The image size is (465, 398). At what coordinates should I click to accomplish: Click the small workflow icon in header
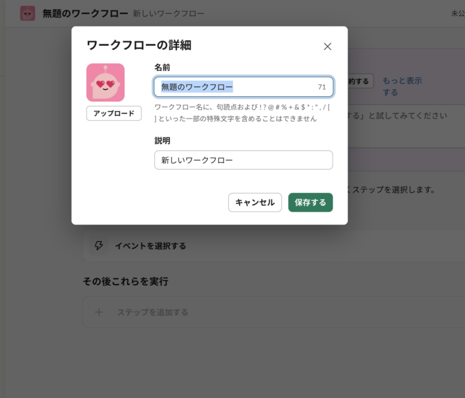(28, 13)
